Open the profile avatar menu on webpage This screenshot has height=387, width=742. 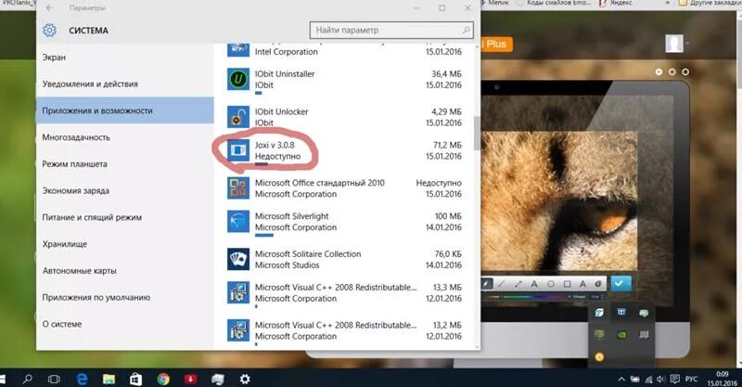pyautogui.click(x=675, y=44)
